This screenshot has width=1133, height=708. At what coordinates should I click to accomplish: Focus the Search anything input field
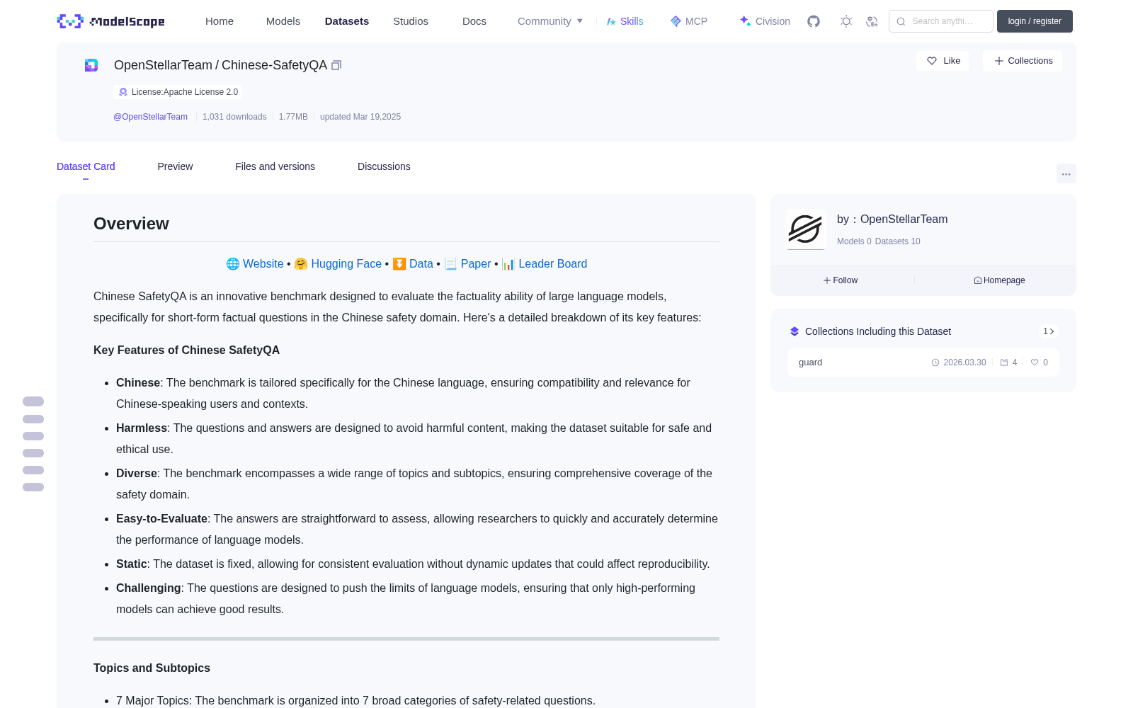pyautogui.click(x=941, y=21)
